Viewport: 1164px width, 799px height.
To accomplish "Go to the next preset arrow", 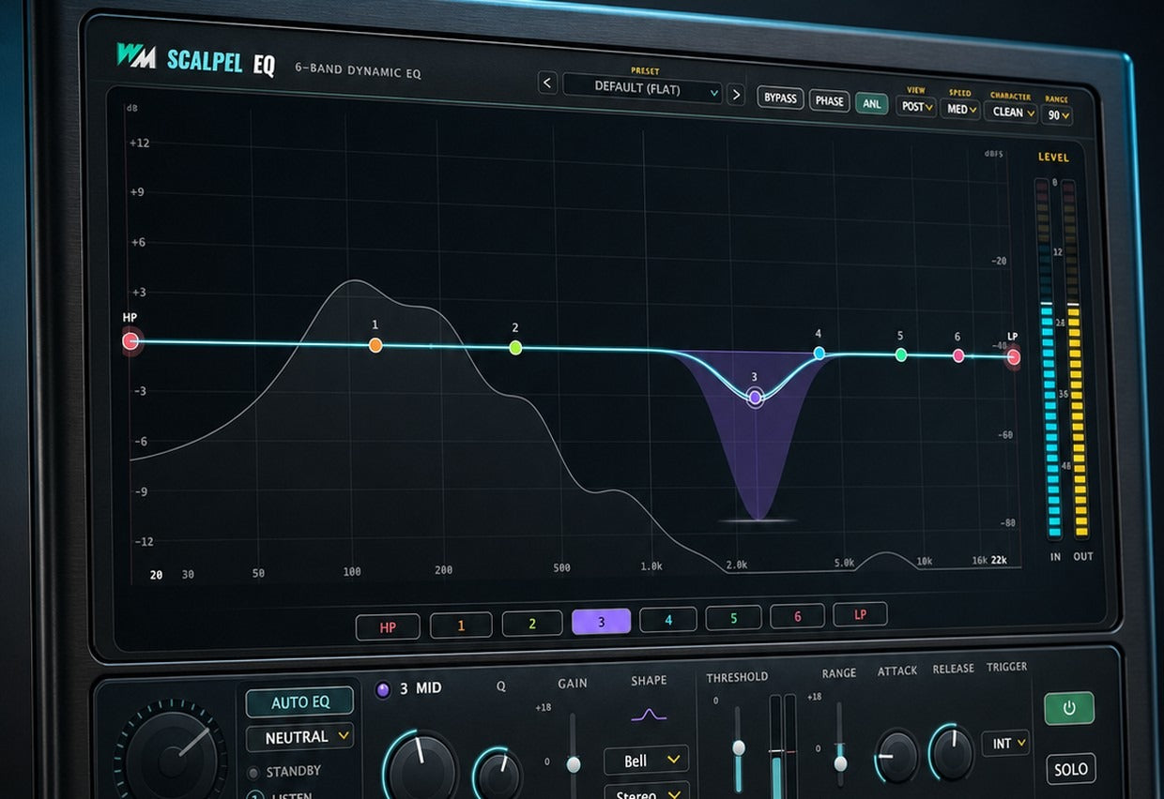I will click(737, 94).
